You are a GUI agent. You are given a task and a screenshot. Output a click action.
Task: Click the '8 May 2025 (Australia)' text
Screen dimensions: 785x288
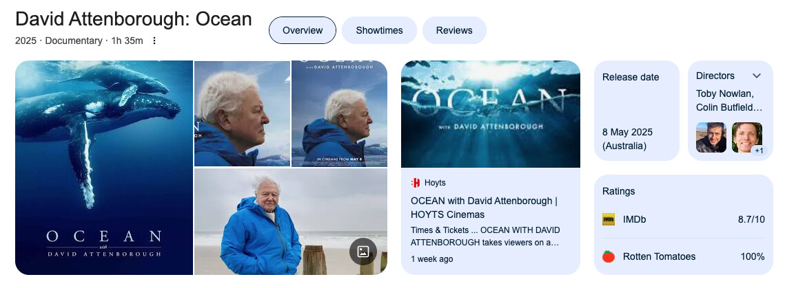click(627, 140)
